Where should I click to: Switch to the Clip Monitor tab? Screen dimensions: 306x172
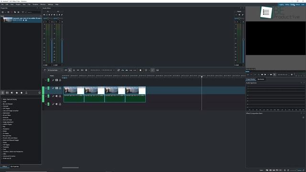tap(261, 79)
